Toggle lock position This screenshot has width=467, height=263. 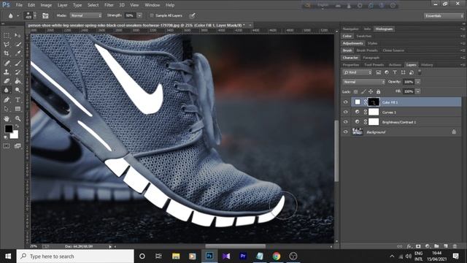click(371, 91)
